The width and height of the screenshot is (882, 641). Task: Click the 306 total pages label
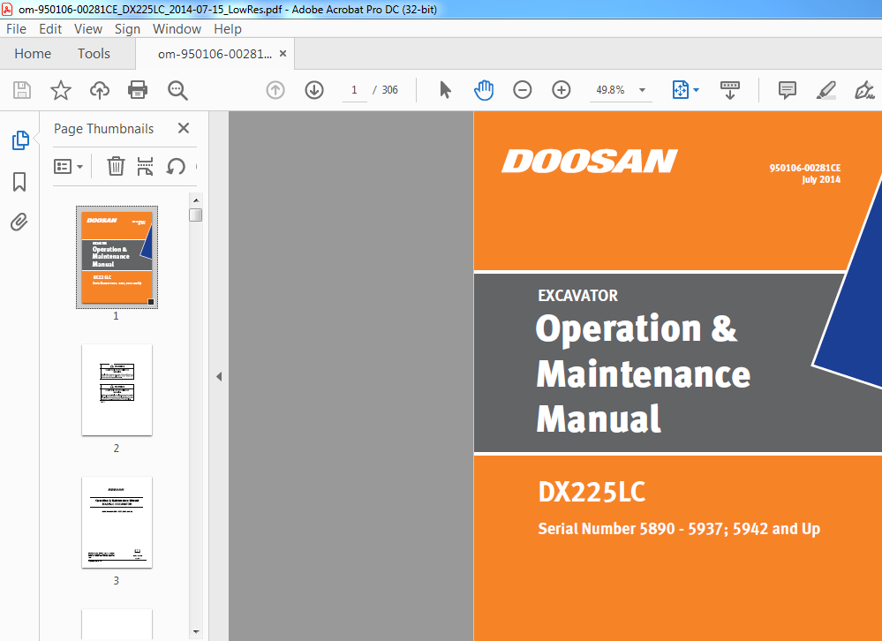click(390, 90)
